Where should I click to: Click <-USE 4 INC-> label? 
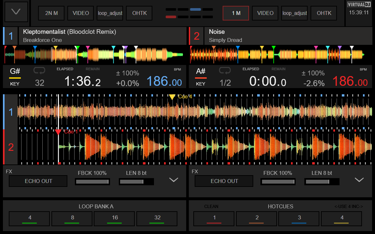click(349, 207)
